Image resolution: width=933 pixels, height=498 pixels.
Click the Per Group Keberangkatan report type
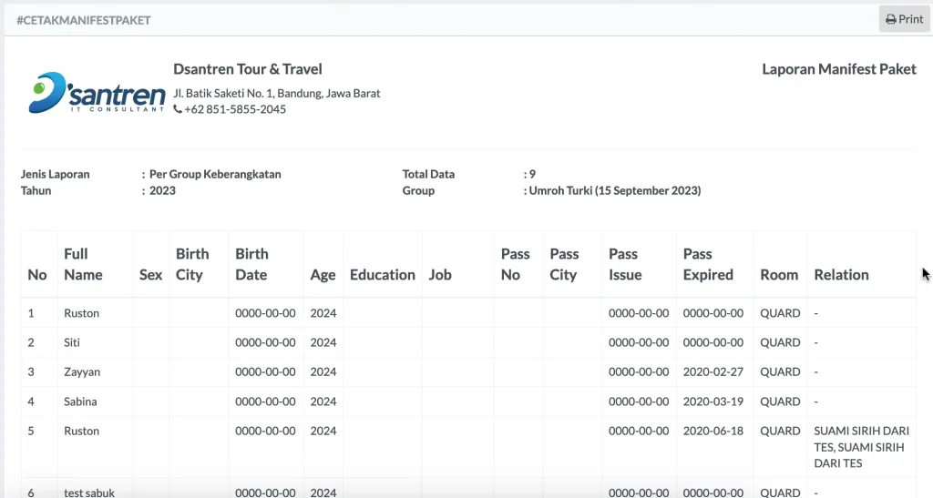coord(215,175)
